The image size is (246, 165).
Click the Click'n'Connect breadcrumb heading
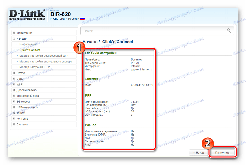118,42
